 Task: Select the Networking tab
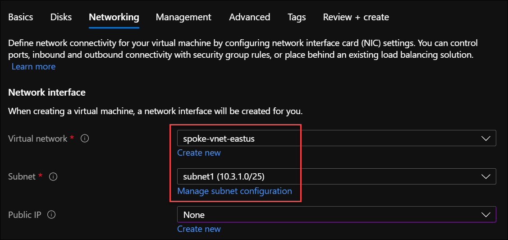click(x=114, y=17)
